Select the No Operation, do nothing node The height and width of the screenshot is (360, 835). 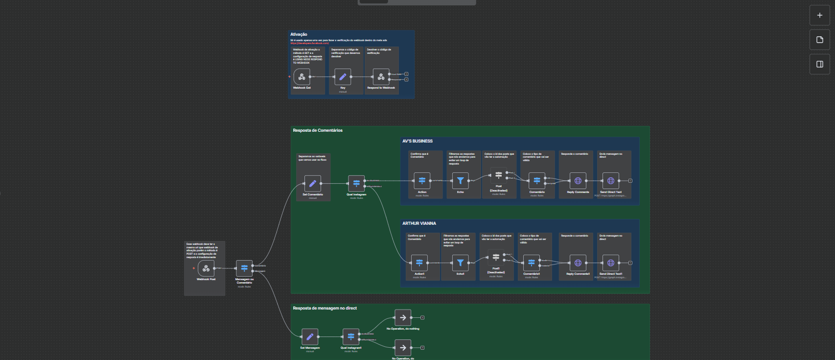click(x=403, y=317)
